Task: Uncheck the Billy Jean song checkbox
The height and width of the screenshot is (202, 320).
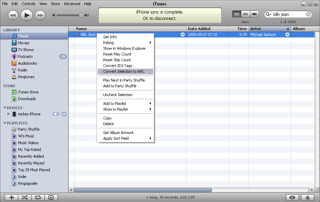Action: 78,35
